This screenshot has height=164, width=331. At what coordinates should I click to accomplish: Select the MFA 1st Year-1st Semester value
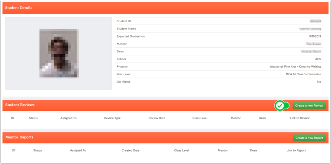pos(304,74)
